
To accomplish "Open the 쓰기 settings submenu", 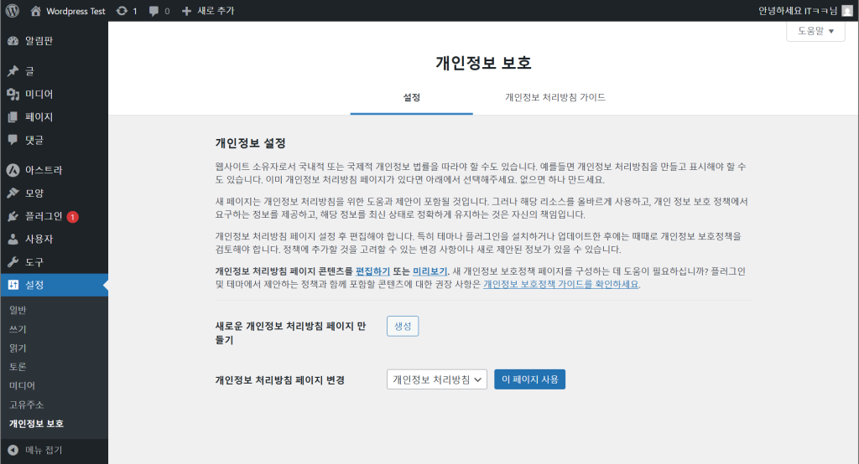I will [x=18, y=329].
